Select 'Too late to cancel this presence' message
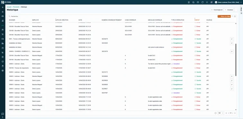 point(159,64)
